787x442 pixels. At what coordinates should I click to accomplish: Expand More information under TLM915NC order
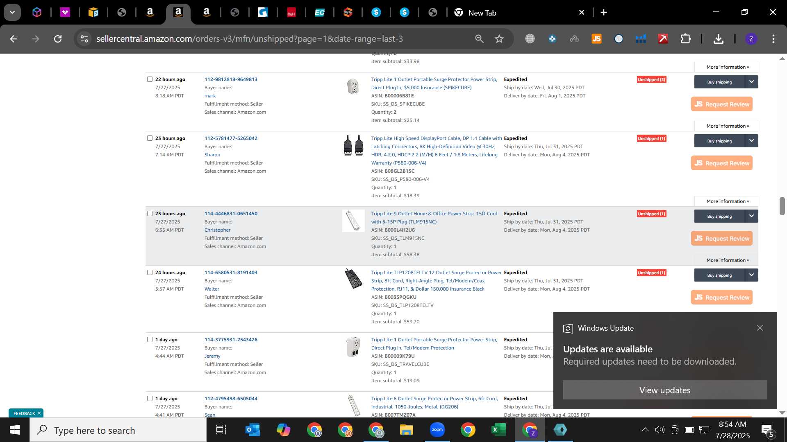point(726,260)
